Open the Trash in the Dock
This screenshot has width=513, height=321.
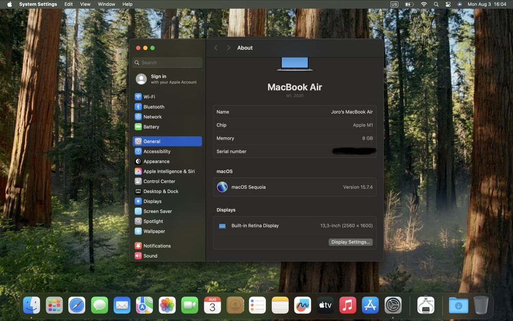pyautogui.click(x=481, y=305)
